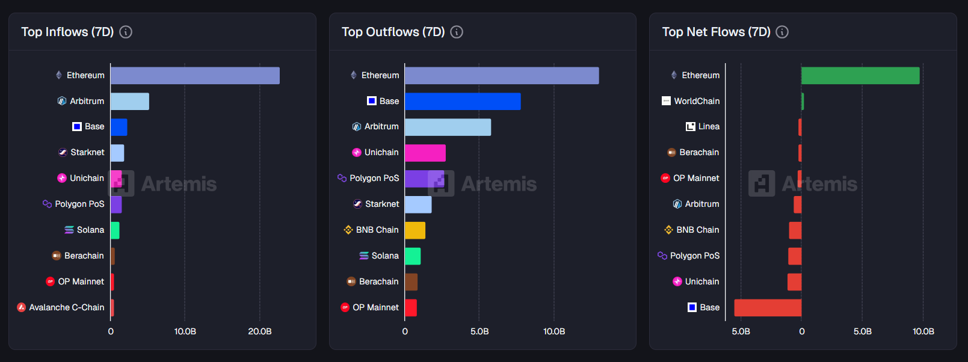This screenshot has width=968, height=362.
Task: Select the Avalanche C-Chain icon in Top Inflows
Action: click(x=22, y=307)
